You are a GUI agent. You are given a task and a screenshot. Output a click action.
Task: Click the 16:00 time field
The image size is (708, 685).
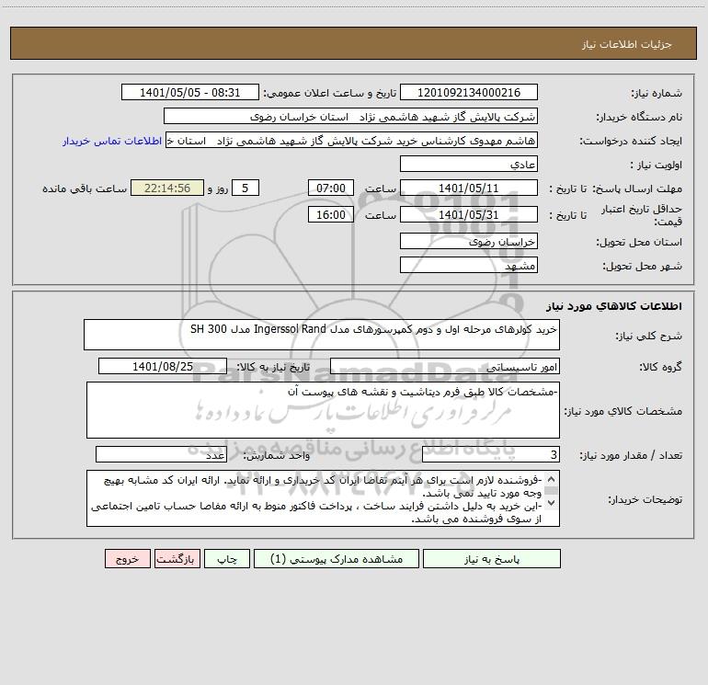click(x=330, y=214)
